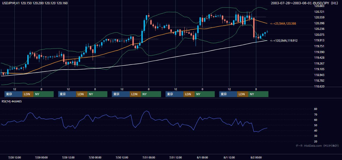
Task: Click price axis value 119.428
Action: click(x=320, y=58)
